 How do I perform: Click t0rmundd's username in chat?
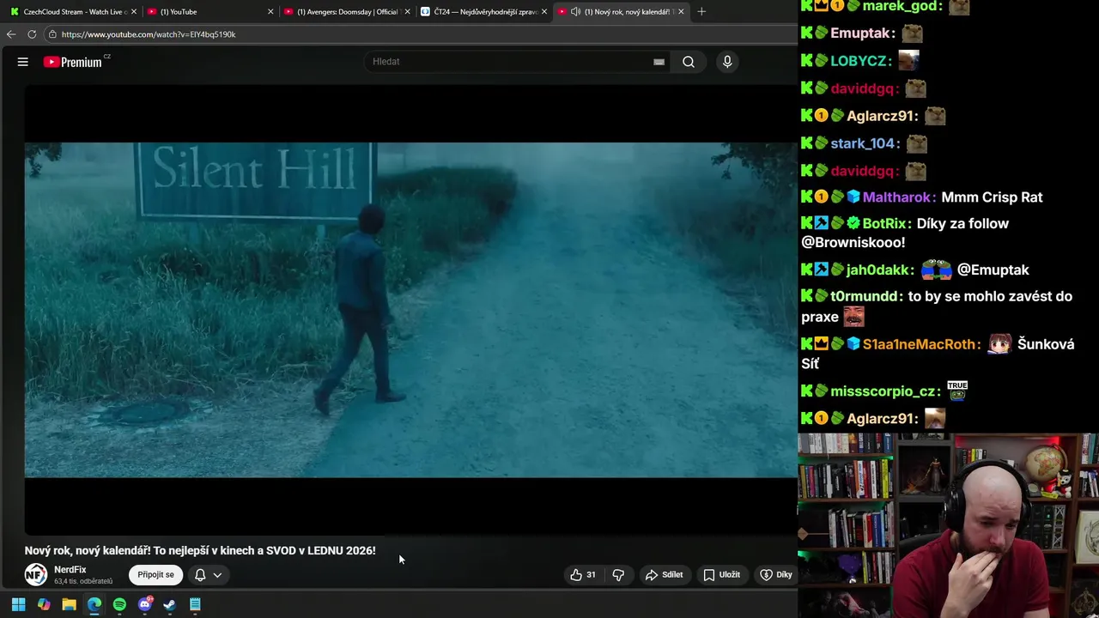click(x=864, y=296)
